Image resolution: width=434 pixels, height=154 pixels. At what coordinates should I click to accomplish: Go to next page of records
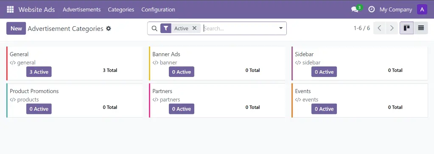(x=392, y=28)
